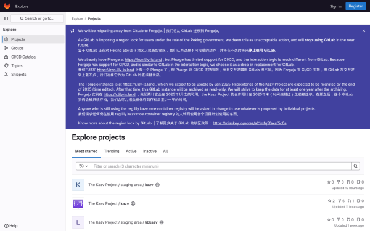
Task: Open Topics in the sidebar
Action: pos(33,65)
